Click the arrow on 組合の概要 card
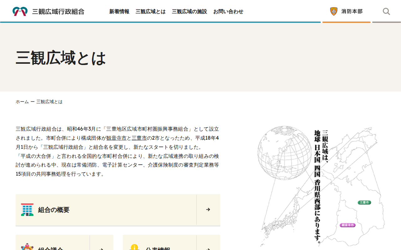 coord(208,210)
